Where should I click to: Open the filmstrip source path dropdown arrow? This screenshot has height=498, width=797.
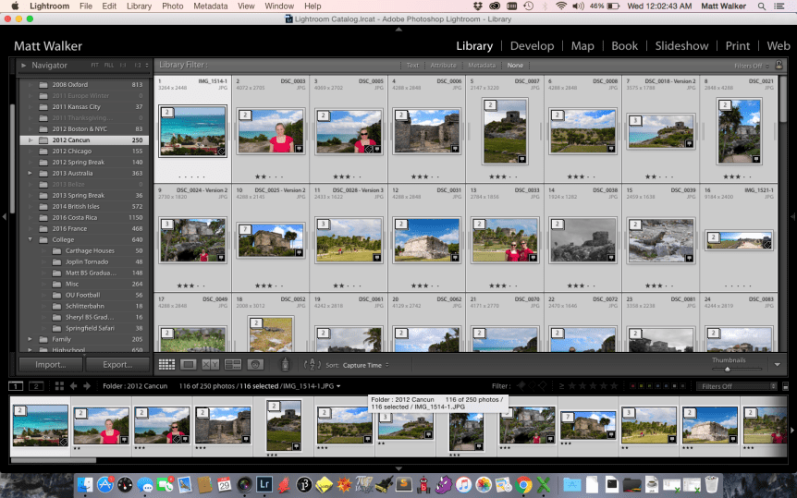click(338, 386)
